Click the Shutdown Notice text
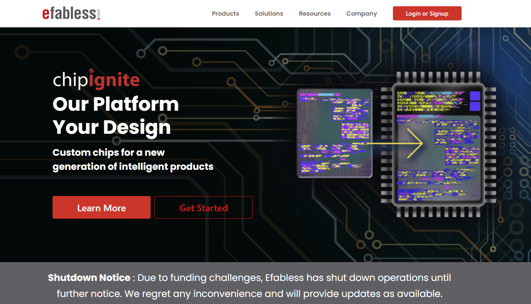 pos(249,286)
